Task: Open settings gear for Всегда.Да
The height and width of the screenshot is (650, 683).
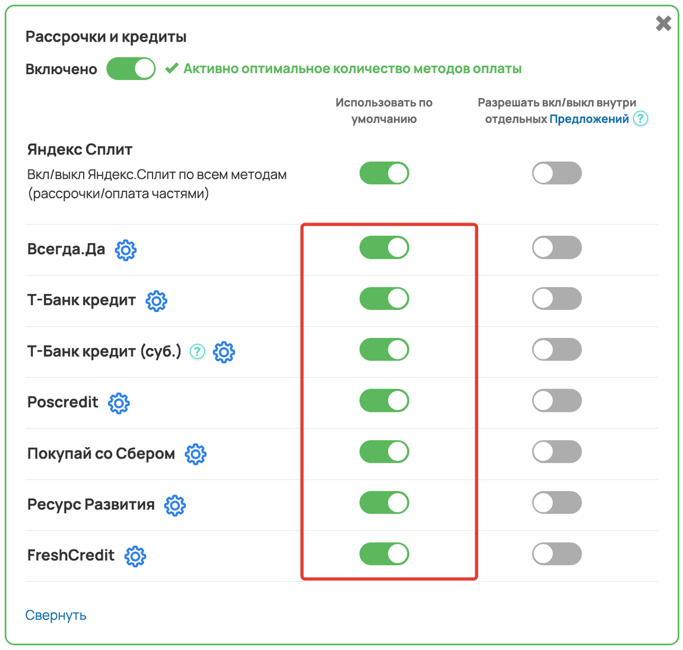Action: (x=126, y=250)
